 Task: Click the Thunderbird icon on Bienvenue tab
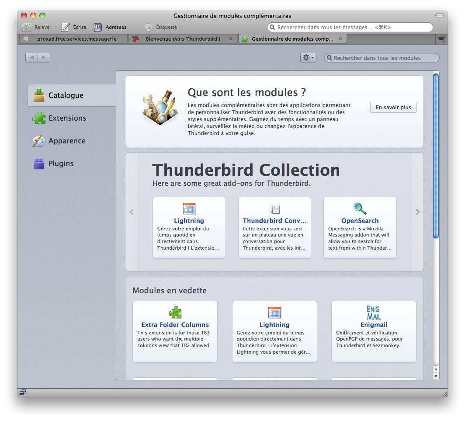tap(135, 39)
